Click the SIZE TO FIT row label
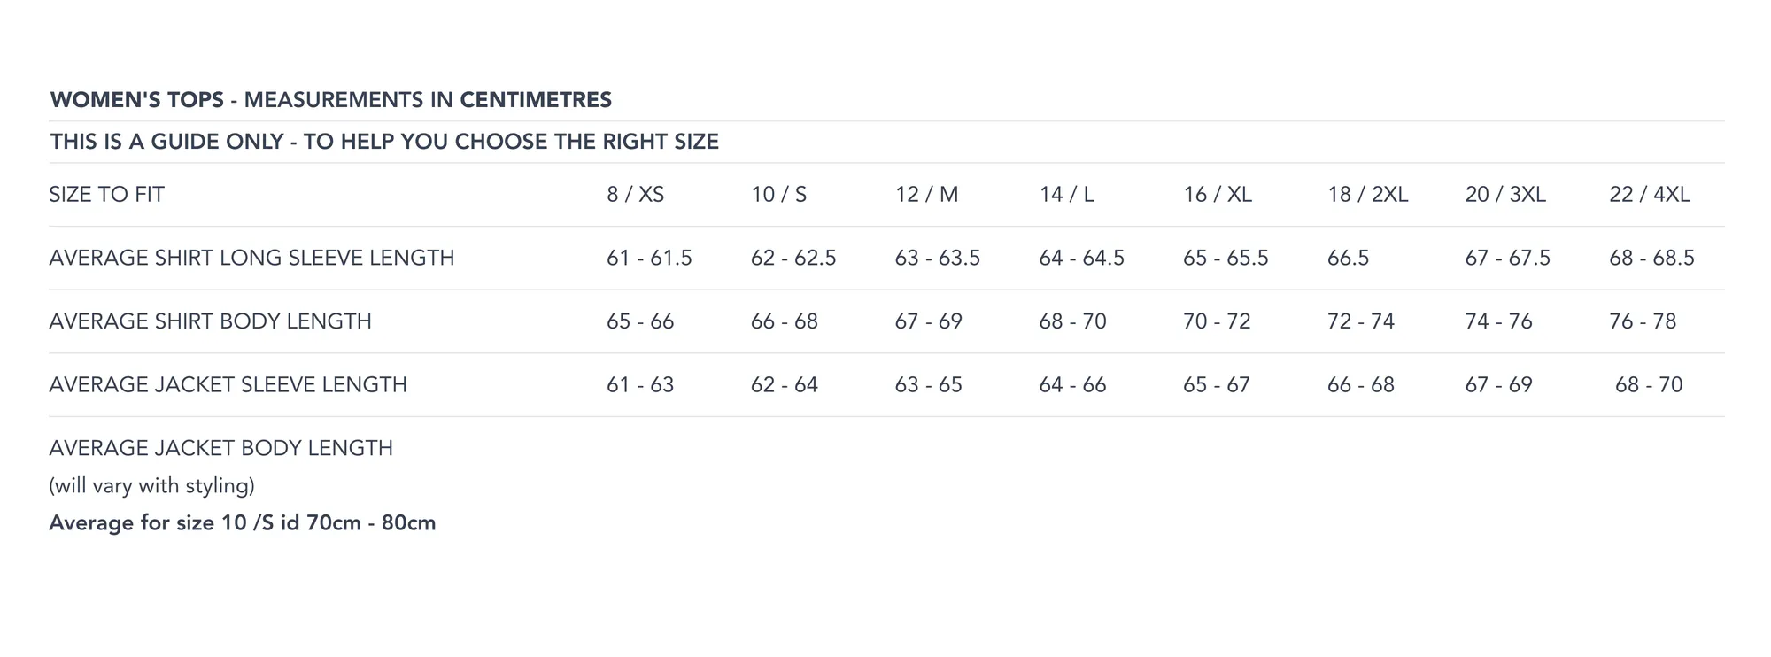 (x=106, y=195)
